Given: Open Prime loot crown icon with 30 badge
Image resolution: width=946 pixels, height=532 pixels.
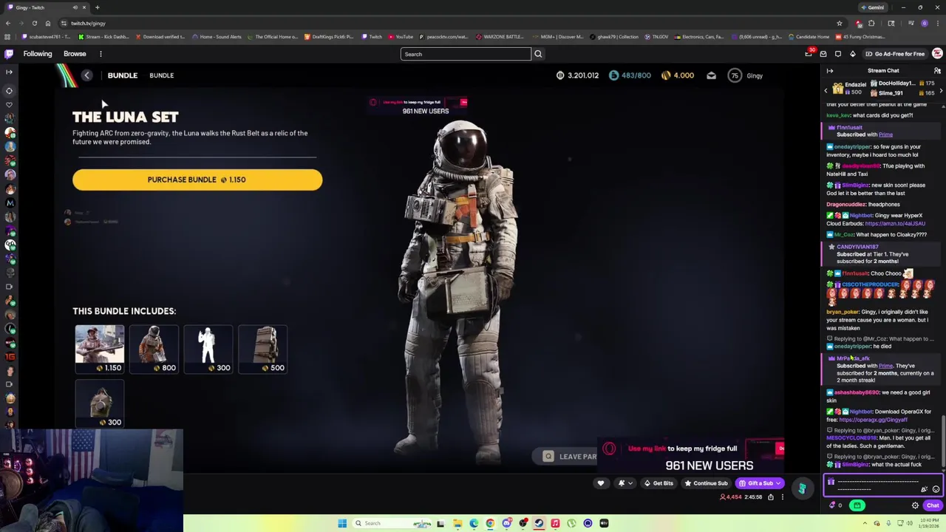Looking at the screenshot, I should (x=809, y=54).
